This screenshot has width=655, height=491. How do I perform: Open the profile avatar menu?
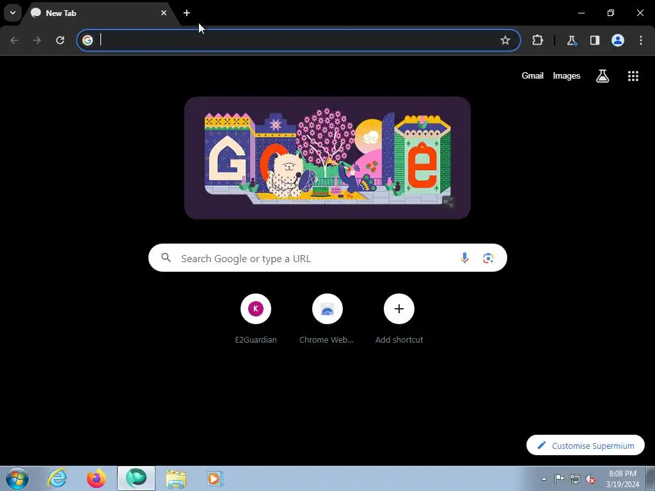tap(618, 40)
